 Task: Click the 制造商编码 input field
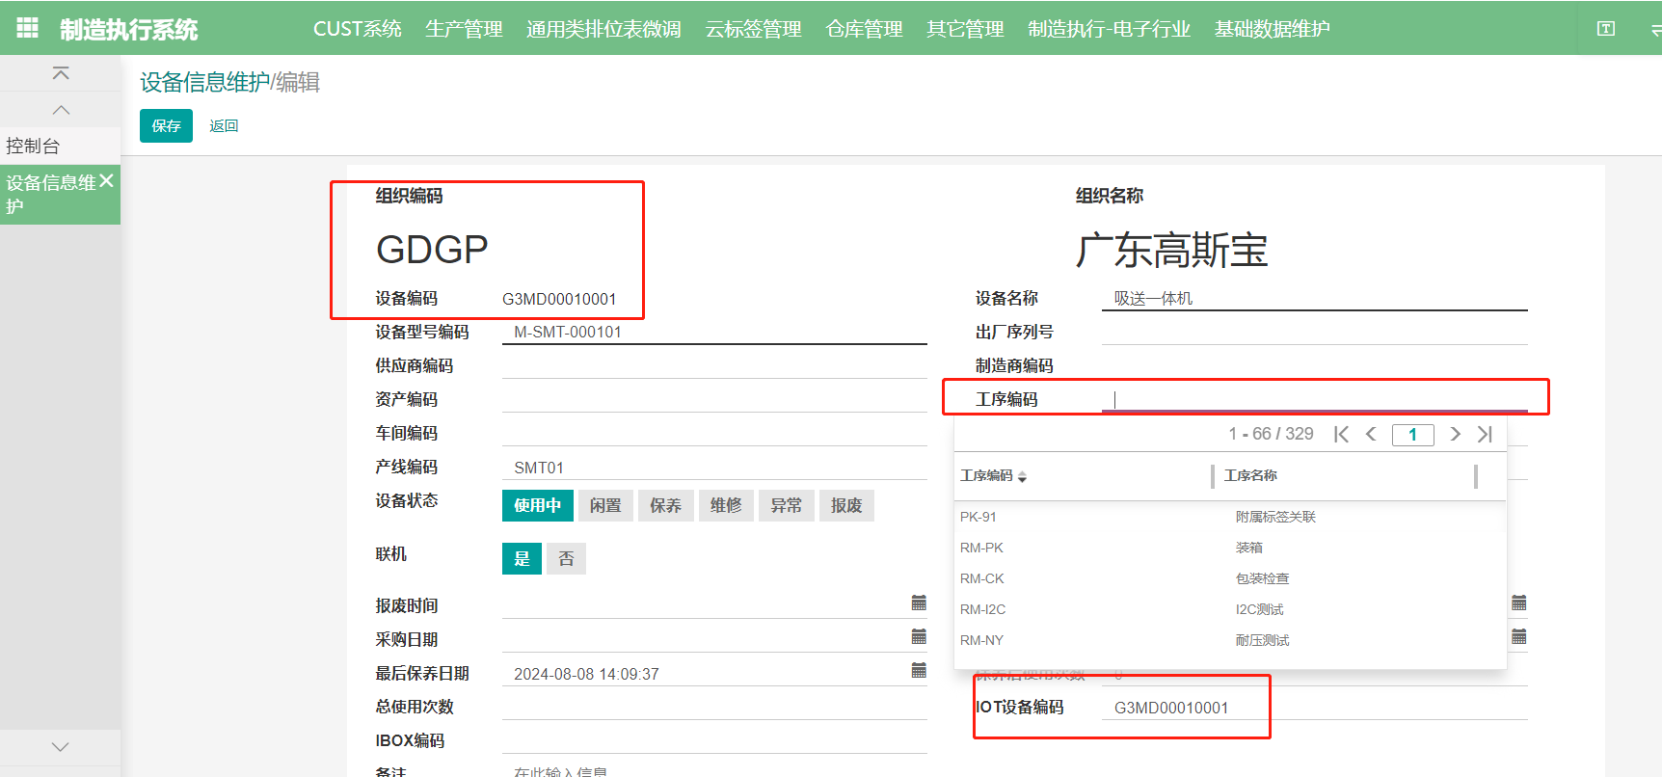(1315, 365)
